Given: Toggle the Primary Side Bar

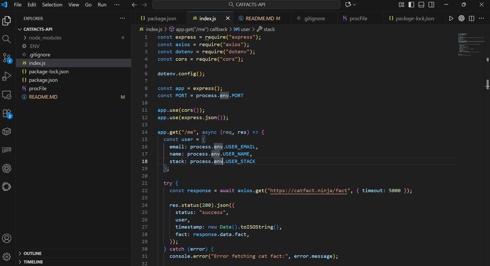Looking at the screenshot, I should (x=412, y=5).
